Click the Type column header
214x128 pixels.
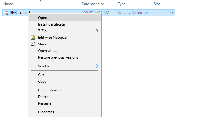click(x=122, y=4)
